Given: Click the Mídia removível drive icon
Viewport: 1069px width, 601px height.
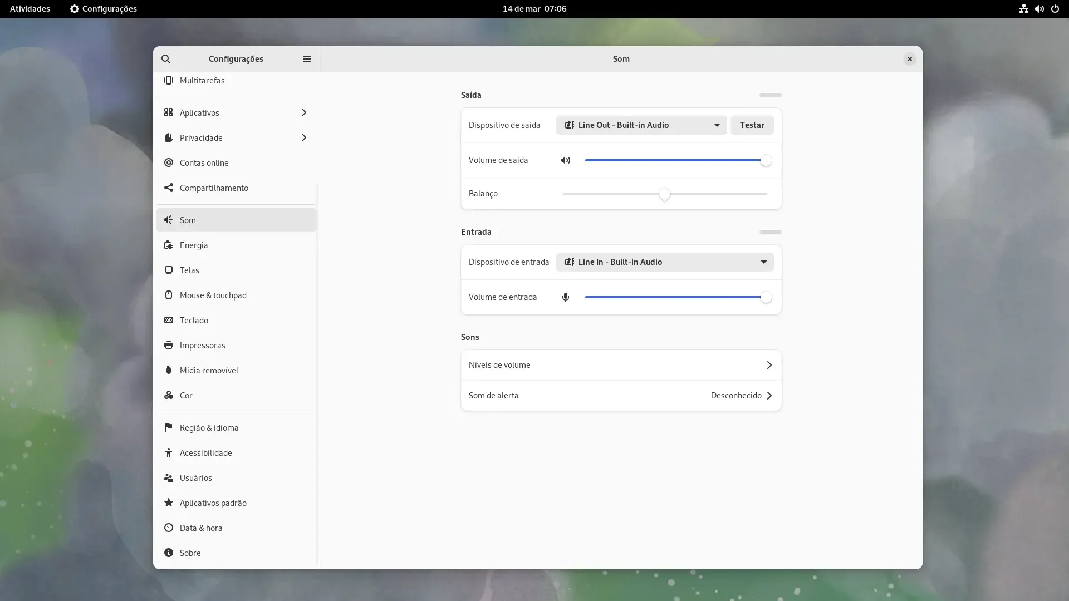Looking at the screenshot, I should [169, 370].
